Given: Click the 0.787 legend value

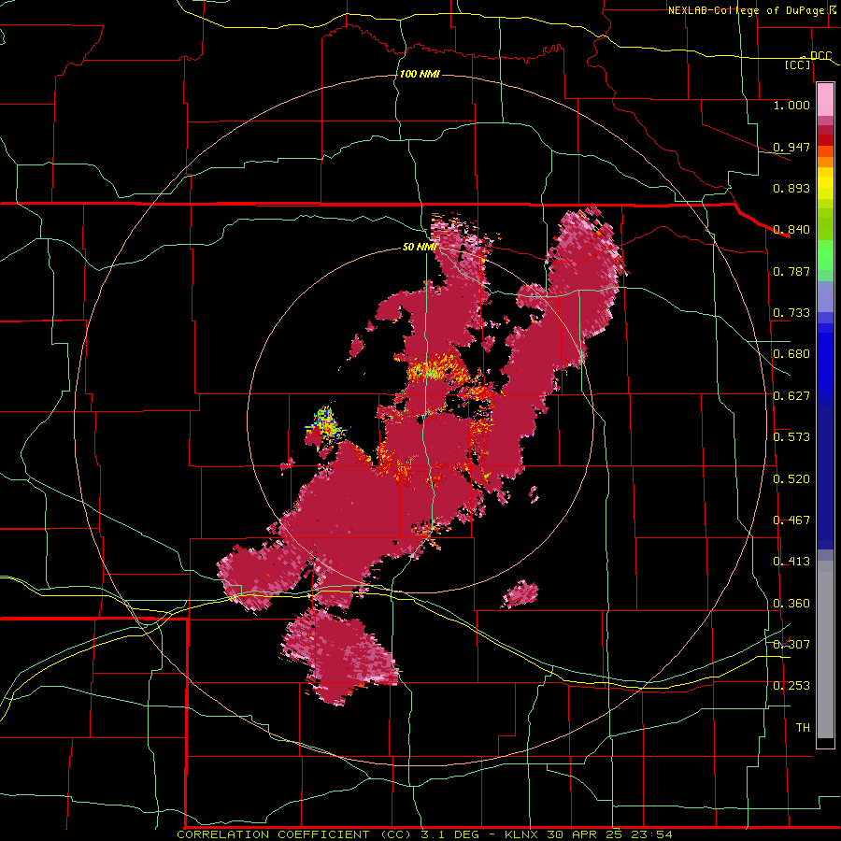Looking at the screenshot, I should coord(791,271).
